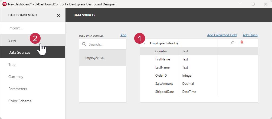Choose Save in dashboard menu
Viewport: 272px width, 119px height.
[33, 40]
